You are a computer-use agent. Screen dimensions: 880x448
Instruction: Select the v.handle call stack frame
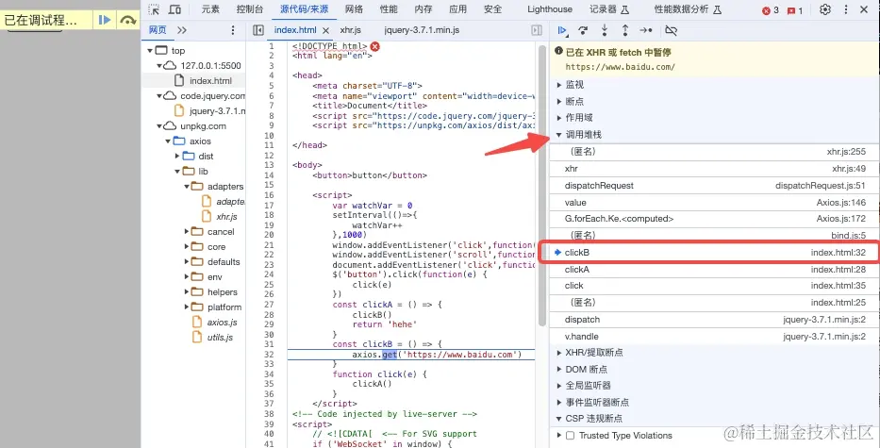(714, 337)
